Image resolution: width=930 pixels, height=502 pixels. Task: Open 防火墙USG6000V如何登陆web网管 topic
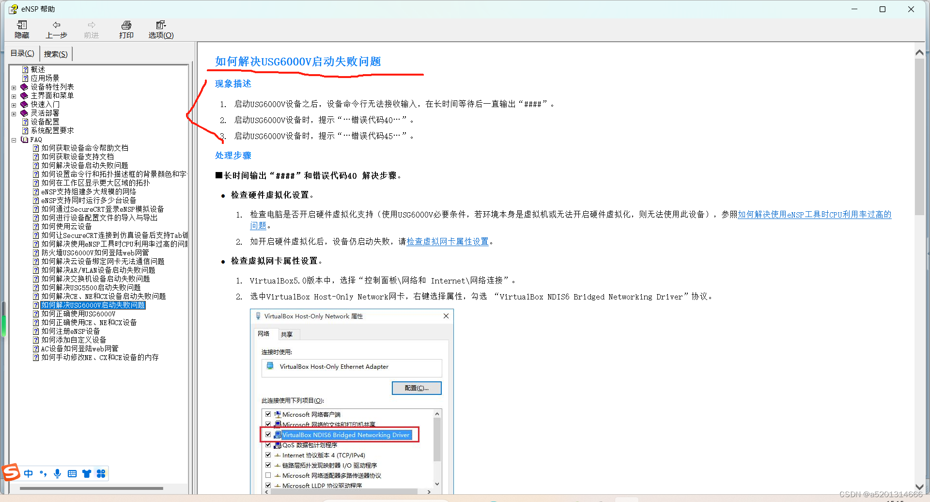[95, 252]
